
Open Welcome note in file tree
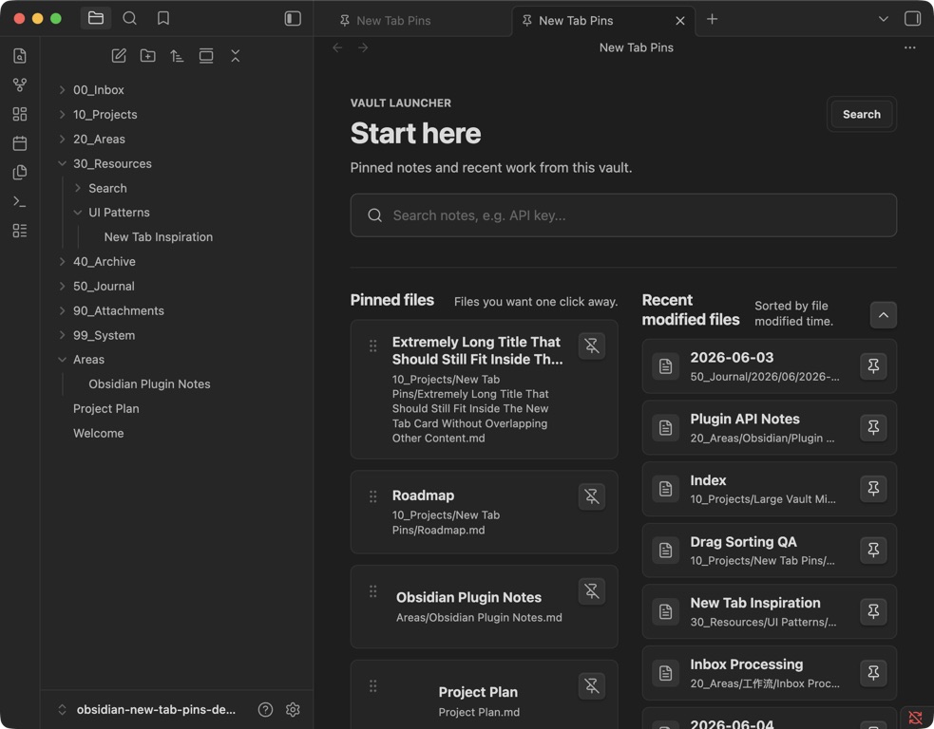[x=98, y=433]
